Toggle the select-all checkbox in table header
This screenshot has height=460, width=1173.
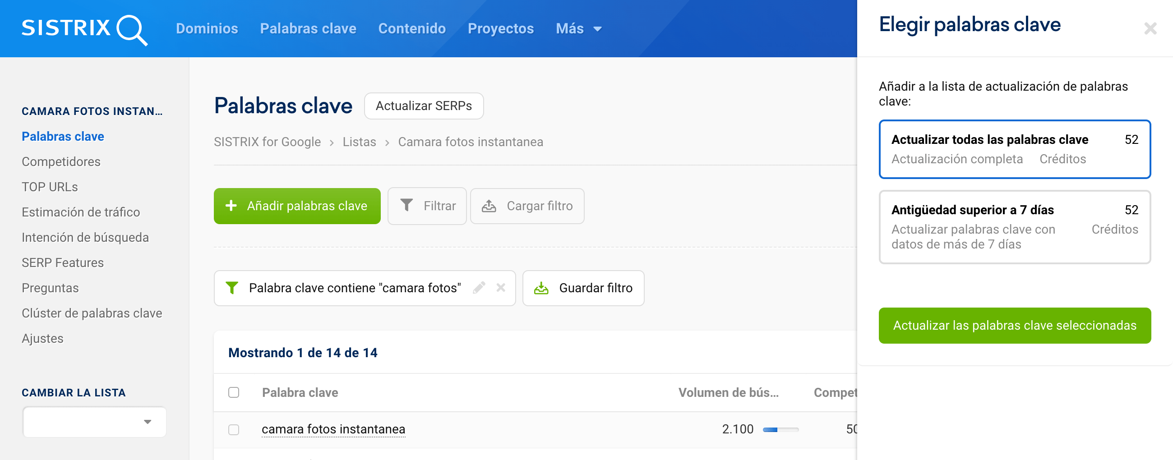(x=234, y=392)
